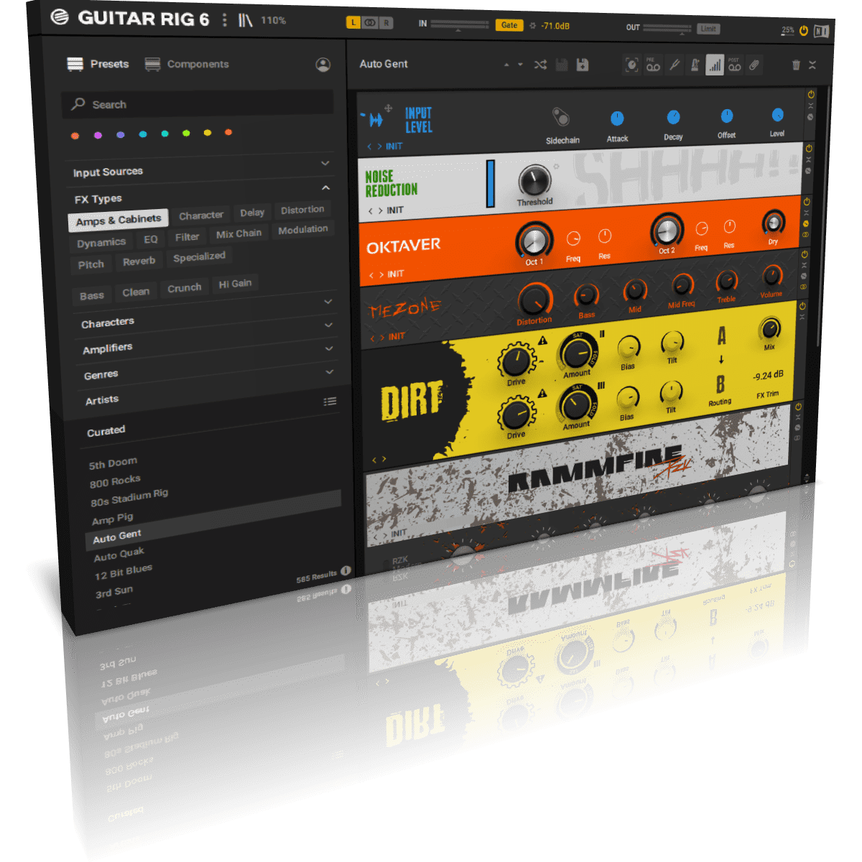Click the library browser toggle icon in header
Viewport: 862px width, 862px height.
[x=246, y=20]
